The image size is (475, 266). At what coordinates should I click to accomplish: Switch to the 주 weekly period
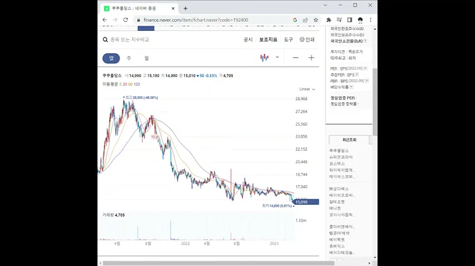129,58
